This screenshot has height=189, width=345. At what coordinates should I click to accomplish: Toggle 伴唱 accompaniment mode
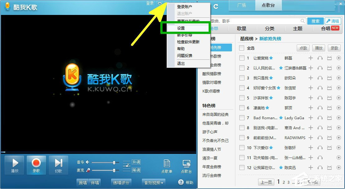pos(95,182)
